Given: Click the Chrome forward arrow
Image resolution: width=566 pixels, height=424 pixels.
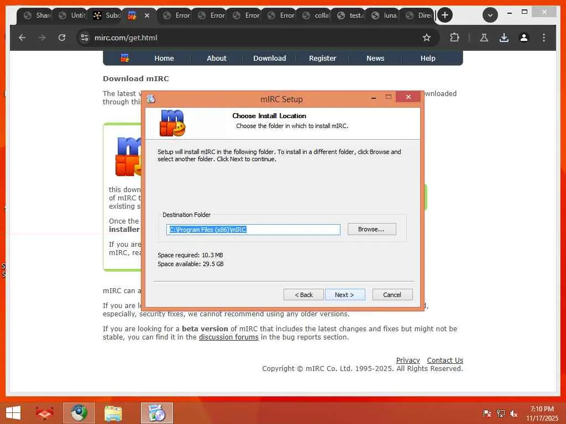Looking at the screenshot, I should point(42,38).
